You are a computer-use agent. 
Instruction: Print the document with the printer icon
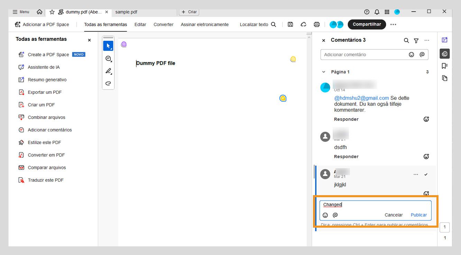(x=316, y=25)
